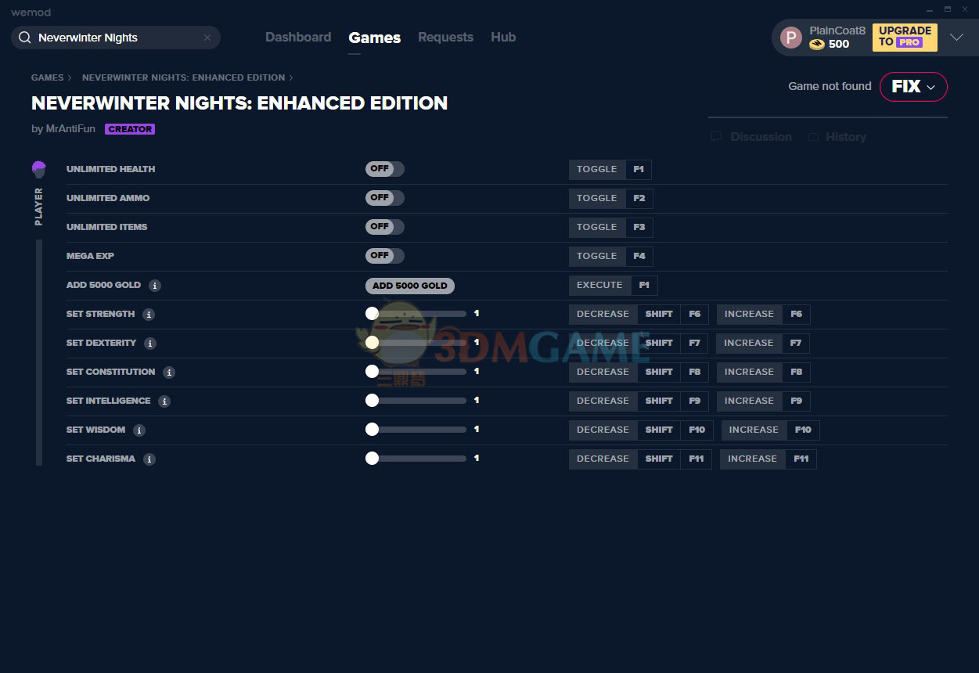Click the search magnifier icon
979x673 pixels.
pos(25,38)
